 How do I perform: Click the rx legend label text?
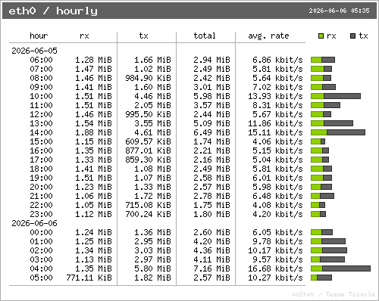331,36
